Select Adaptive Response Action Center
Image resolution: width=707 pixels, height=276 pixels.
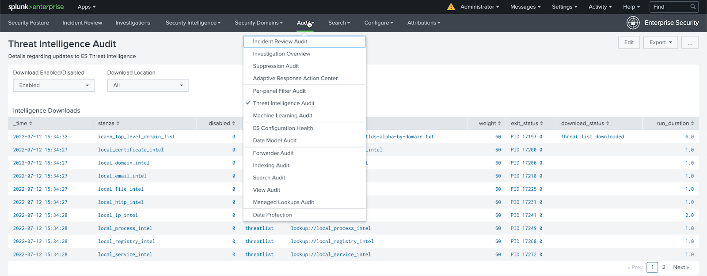(x=304, y=78)
